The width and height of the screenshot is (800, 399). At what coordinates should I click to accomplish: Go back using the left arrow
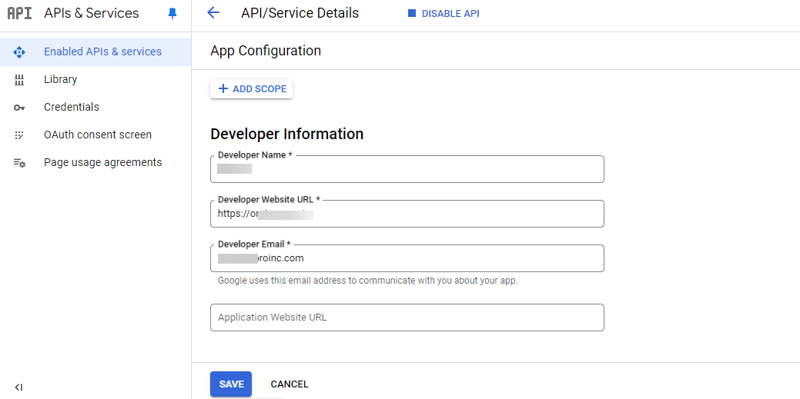tap(213, 13)
